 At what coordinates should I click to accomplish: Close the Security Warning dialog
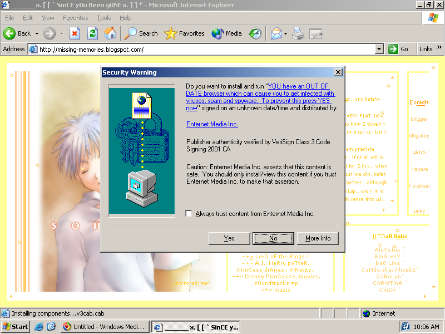coord(338,72)
